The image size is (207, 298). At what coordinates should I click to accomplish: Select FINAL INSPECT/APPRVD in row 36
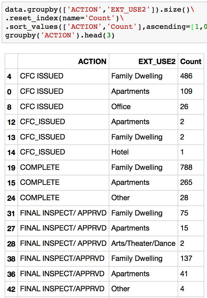point(62,274)
